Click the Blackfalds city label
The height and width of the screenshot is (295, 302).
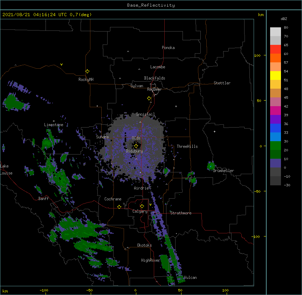pyautogui.click(x=155, y=78)
